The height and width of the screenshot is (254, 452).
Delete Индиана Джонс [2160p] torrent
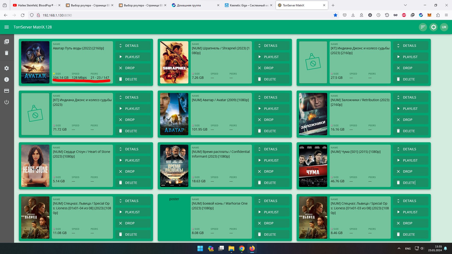click(411, 79)
